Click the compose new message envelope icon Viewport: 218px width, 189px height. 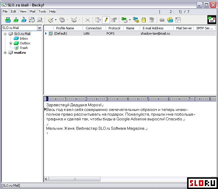pos(50,20)
